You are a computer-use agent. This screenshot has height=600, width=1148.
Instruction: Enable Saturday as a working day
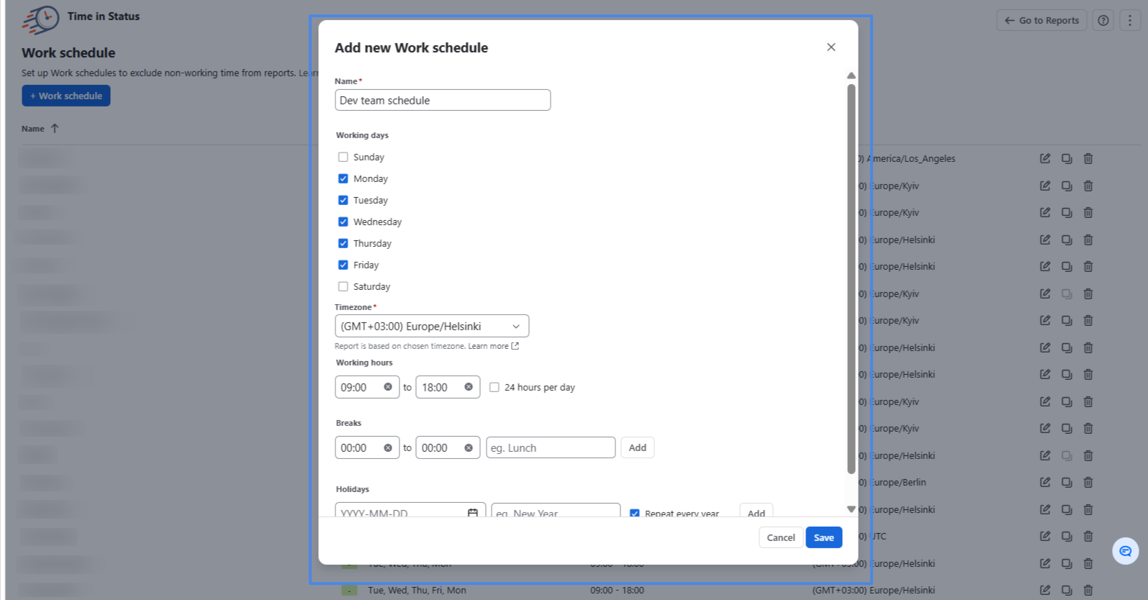click(343, 286)
